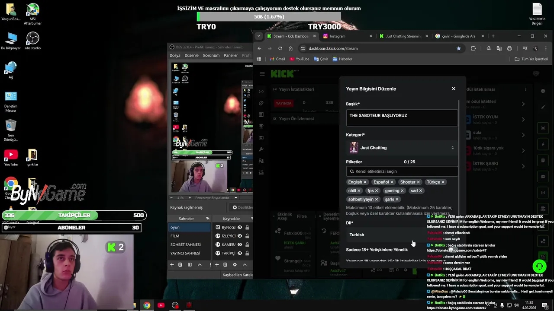
Task: Open the OBS Paneller menu
Action: click(231, 55)
